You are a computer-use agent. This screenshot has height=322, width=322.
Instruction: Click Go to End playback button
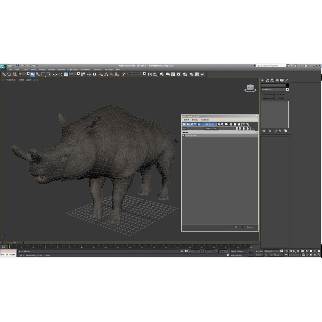tap(302, 251)
